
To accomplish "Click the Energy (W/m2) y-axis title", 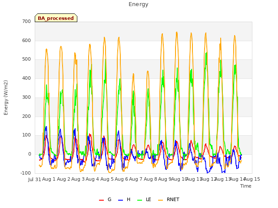I will point(6,97).
